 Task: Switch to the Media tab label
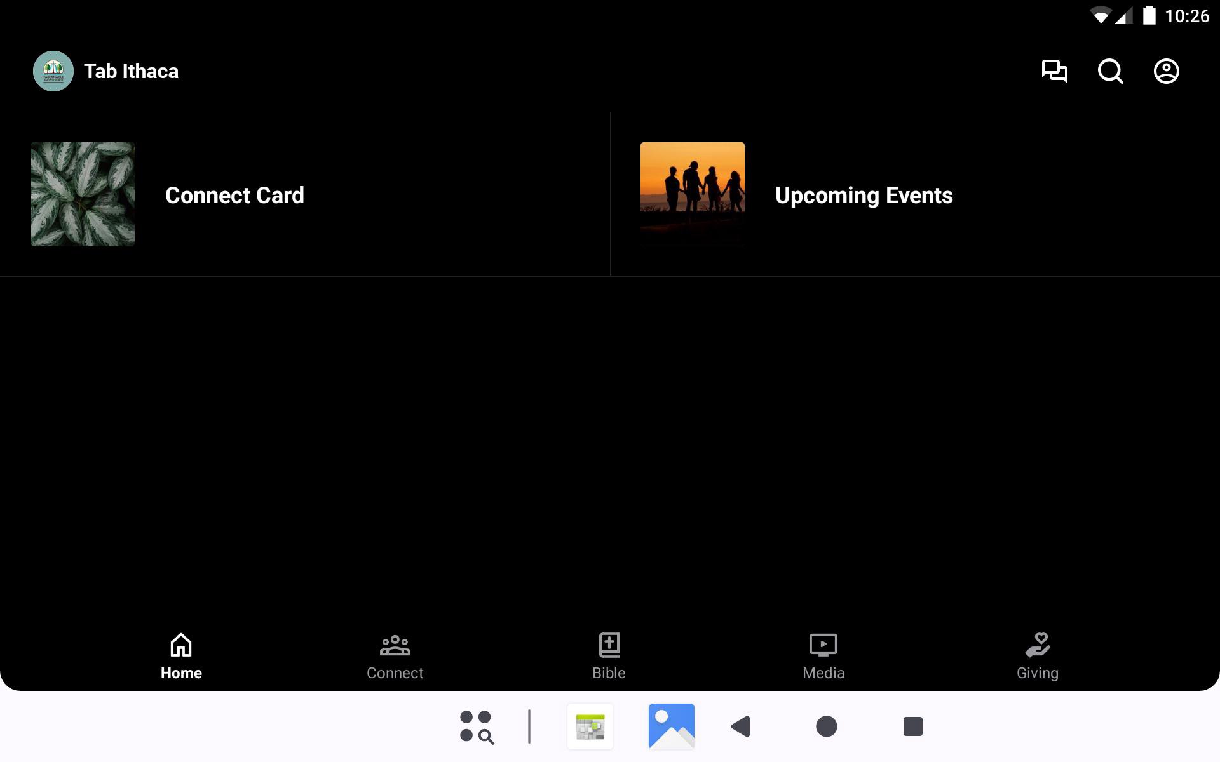coord(823,673)
